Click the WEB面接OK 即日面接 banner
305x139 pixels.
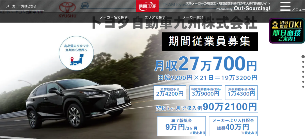[x=287, y=31]
